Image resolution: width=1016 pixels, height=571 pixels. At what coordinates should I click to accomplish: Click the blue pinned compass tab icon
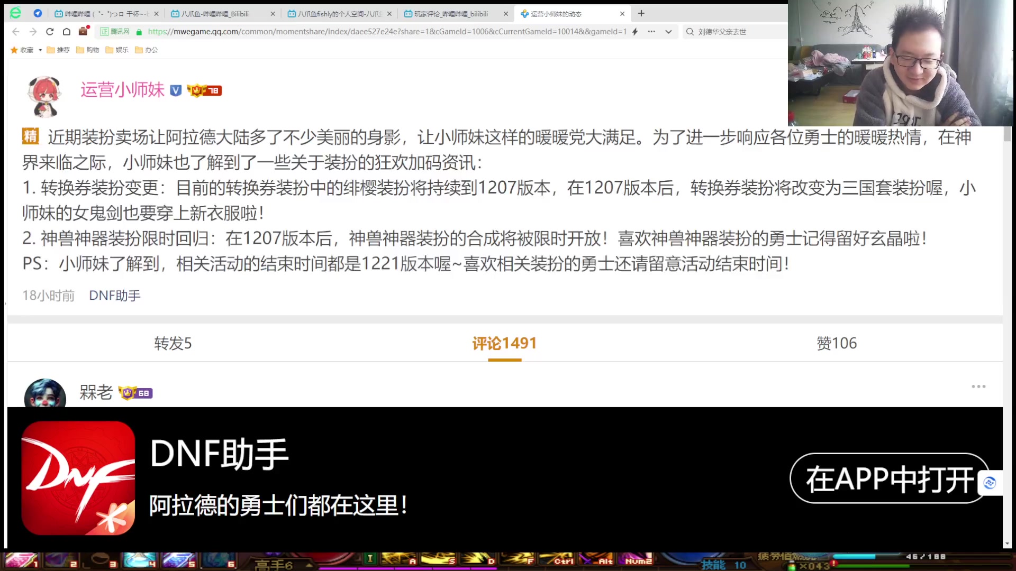click(38, 13)
